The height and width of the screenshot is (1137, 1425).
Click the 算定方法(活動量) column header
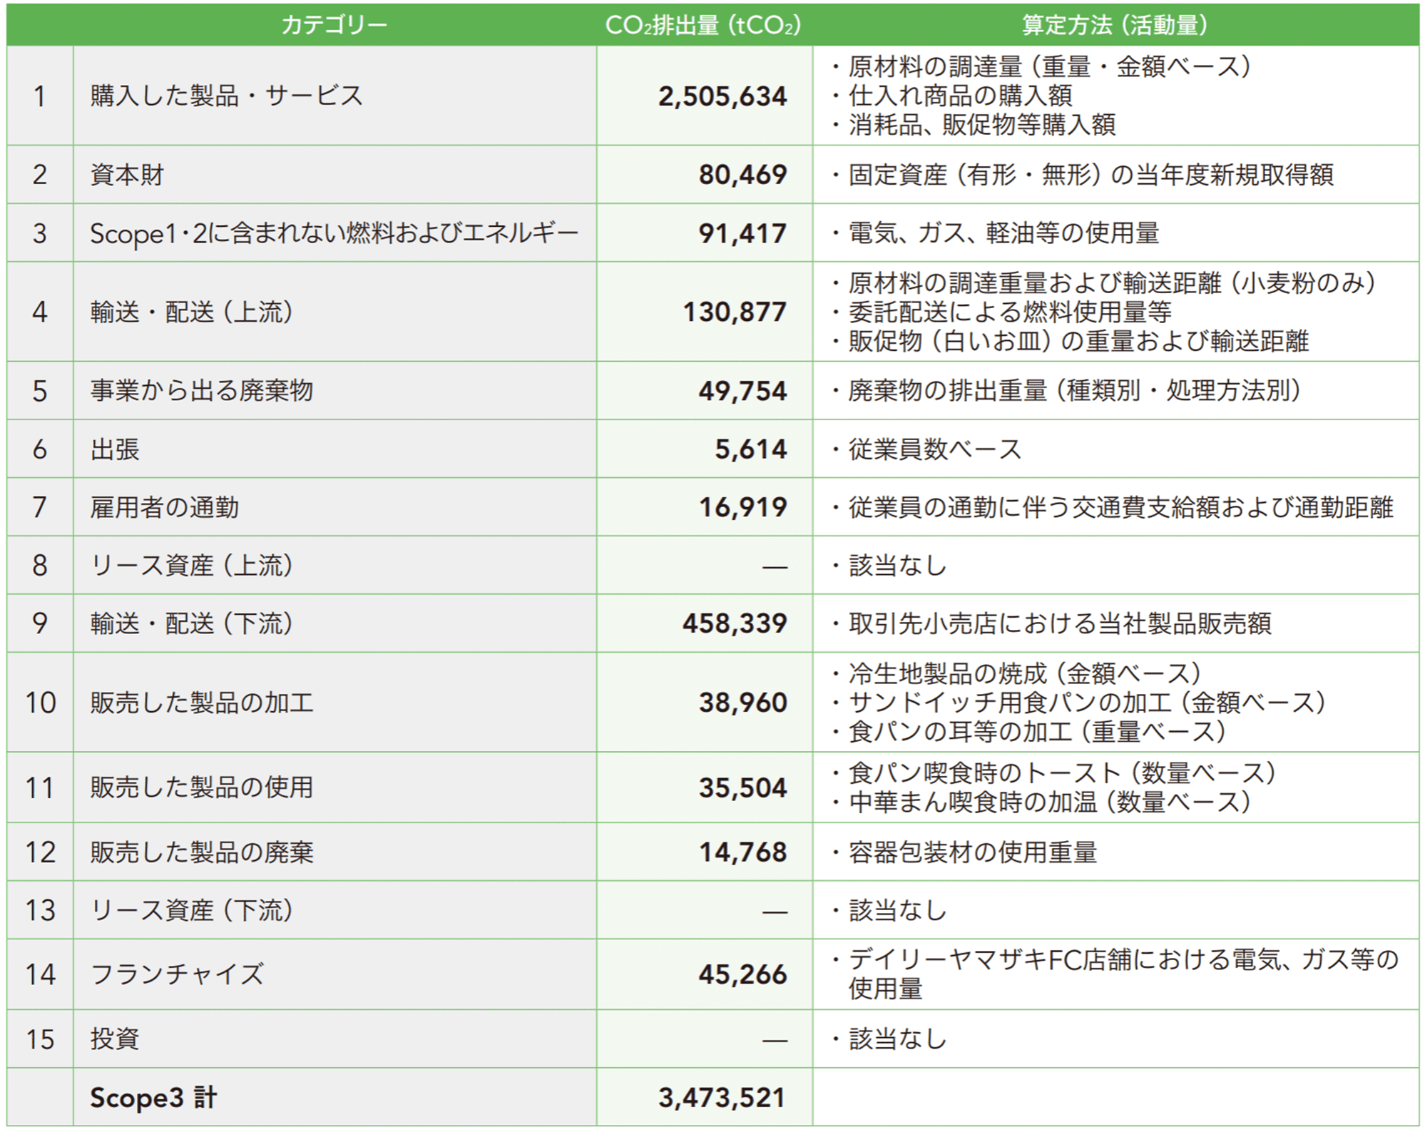coord(1115,25)
